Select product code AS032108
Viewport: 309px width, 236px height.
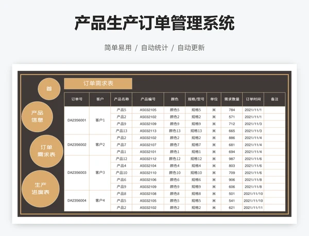148,194
